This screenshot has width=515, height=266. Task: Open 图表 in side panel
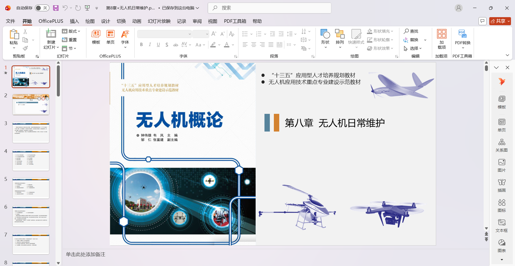[x=502, y=246]
